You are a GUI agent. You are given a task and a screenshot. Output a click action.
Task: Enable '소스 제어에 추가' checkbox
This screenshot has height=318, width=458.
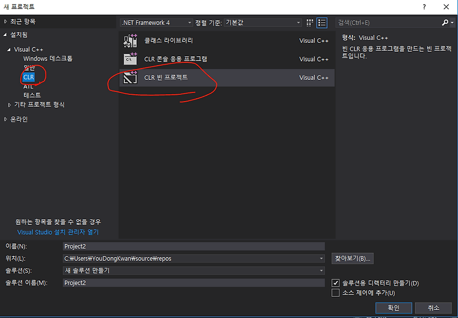pos(335,293)
